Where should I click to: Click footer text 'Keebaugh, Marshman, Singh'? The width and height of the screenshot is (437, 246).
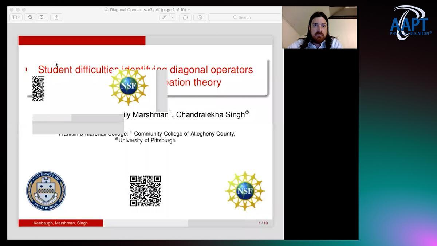click(60, 223)
